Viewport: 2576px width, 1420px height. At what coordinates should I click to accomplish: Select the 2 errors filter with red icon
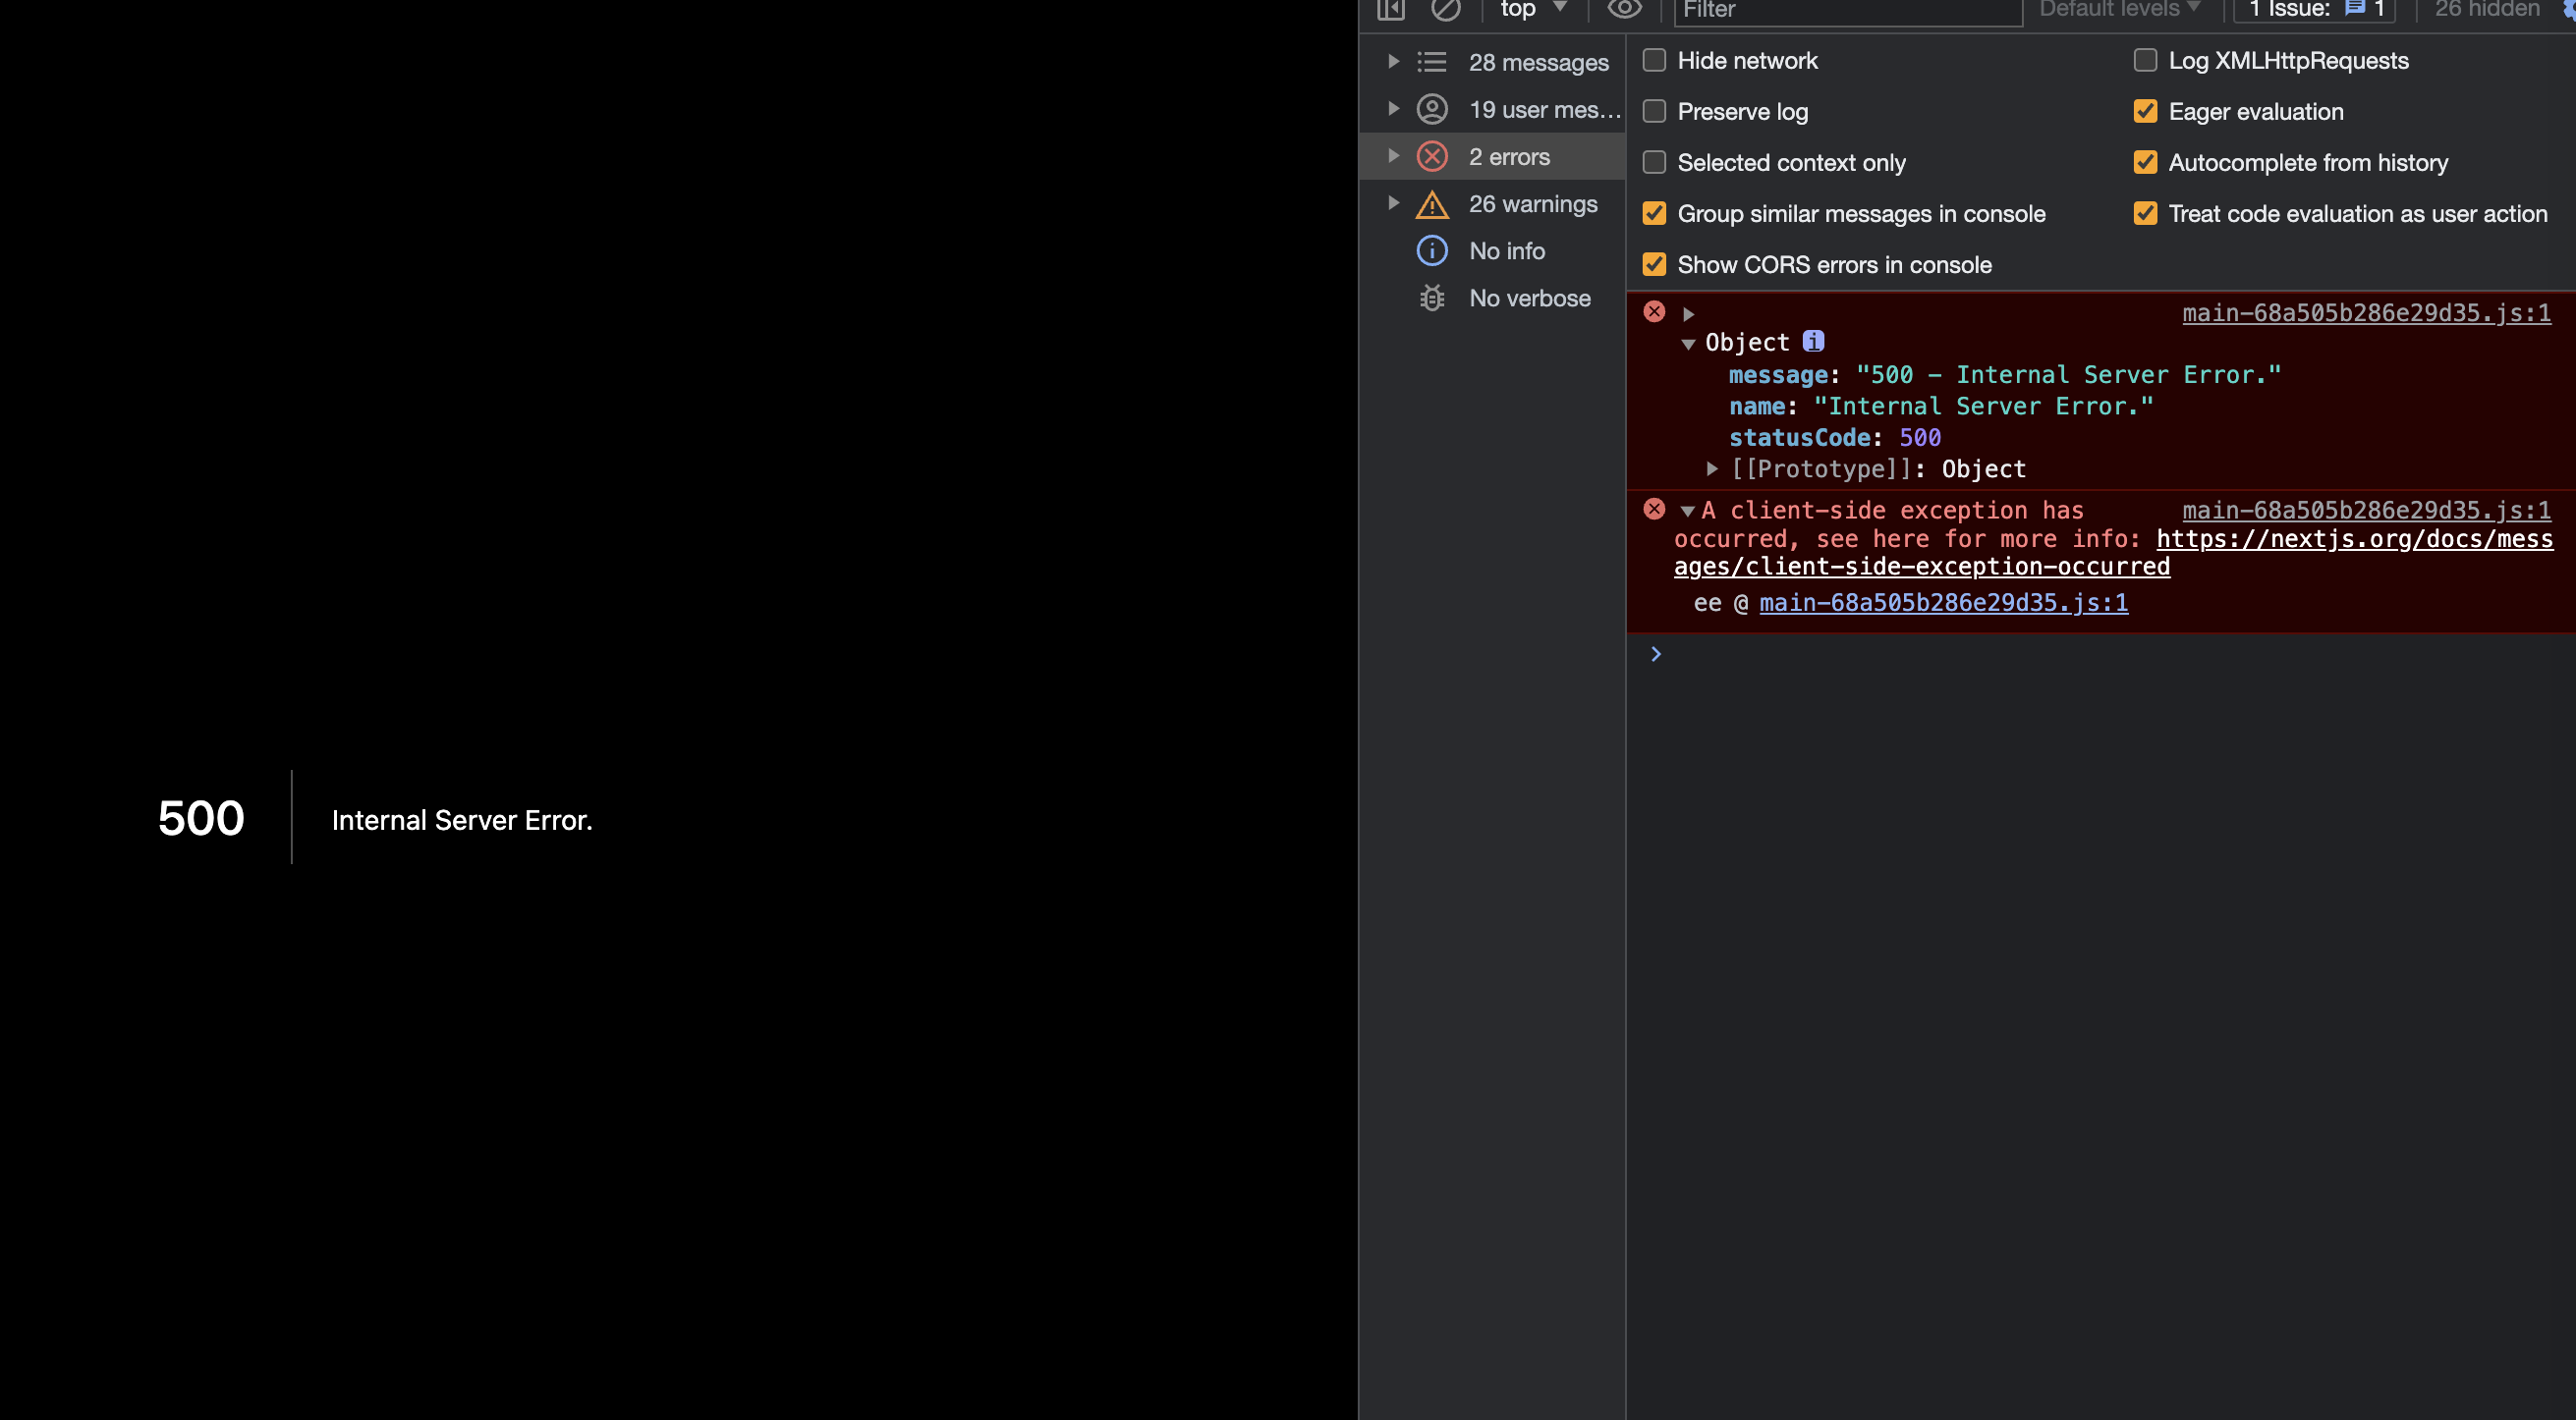coord(1508,156)
